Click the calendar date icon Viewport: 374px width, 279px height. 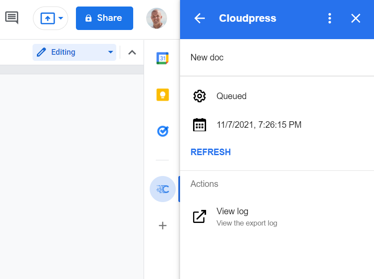pos(200,125)
